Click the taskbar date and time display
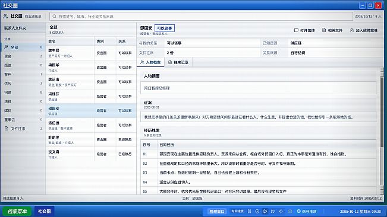Image resolution: width=387 pixels, height=217 pixels. (x=360, y=211)
